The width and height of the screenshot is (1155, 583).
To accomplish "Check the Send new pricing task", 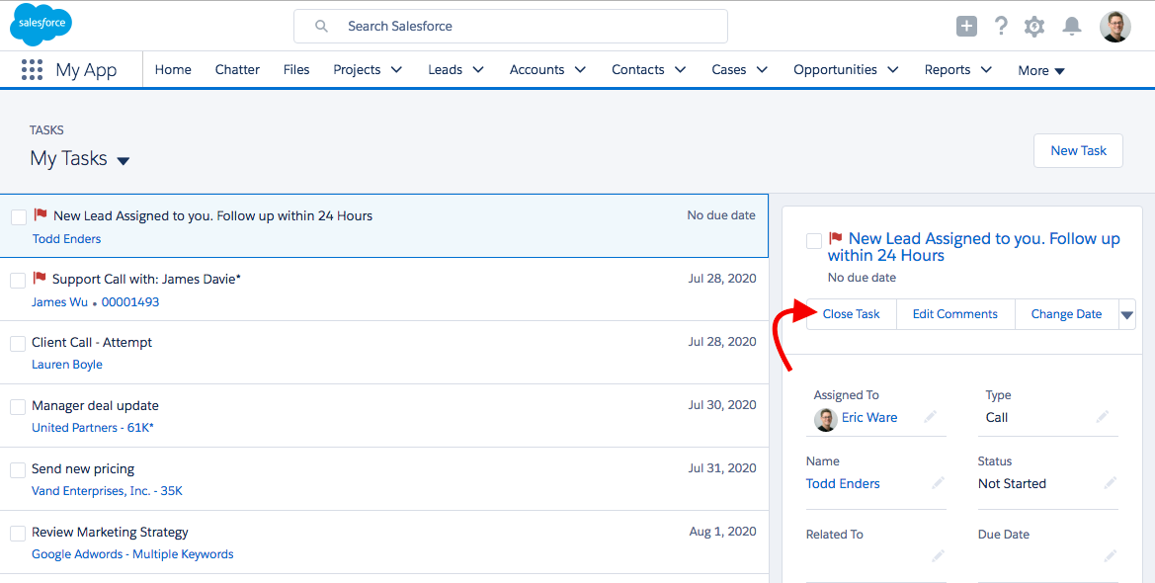I will [18, 470].
